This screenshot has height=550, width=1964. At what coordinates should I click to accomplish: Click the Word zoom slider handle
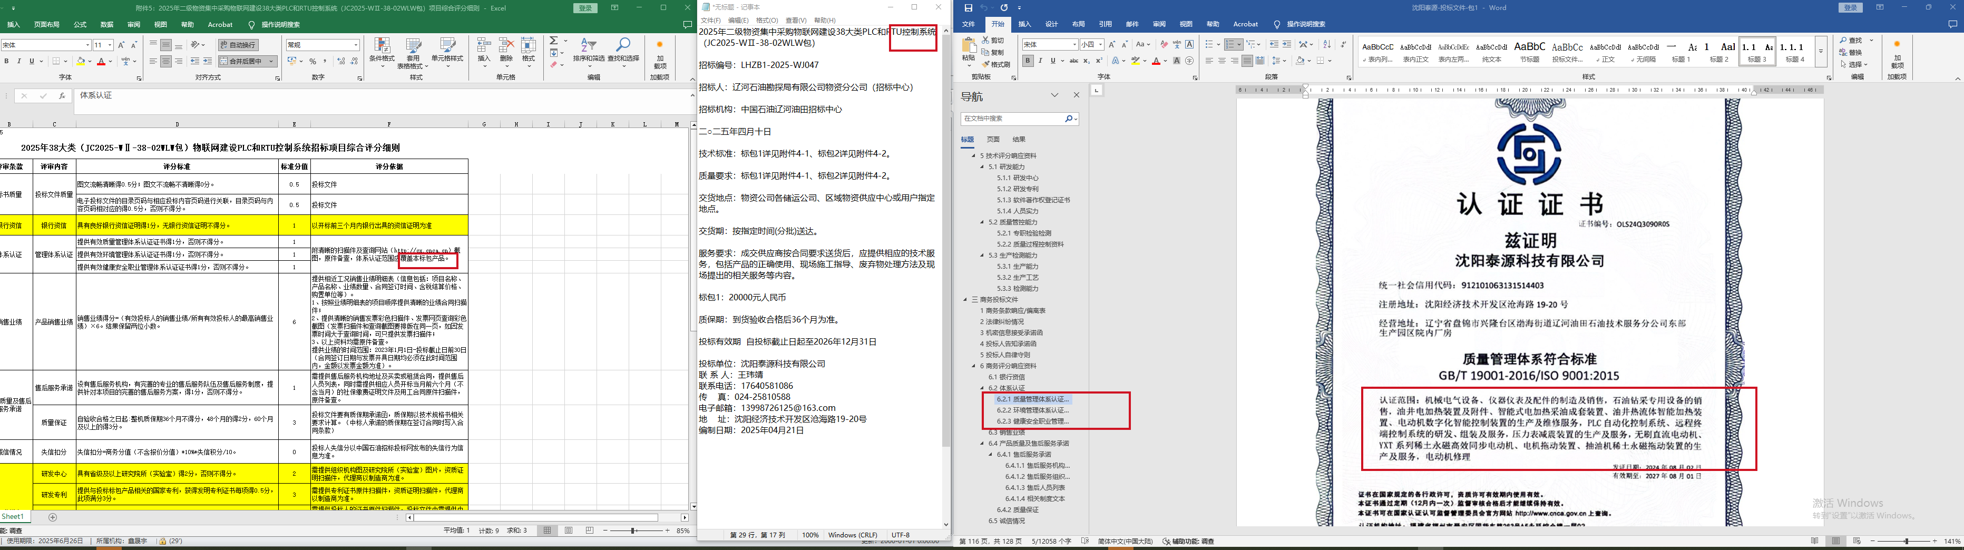1907,541
